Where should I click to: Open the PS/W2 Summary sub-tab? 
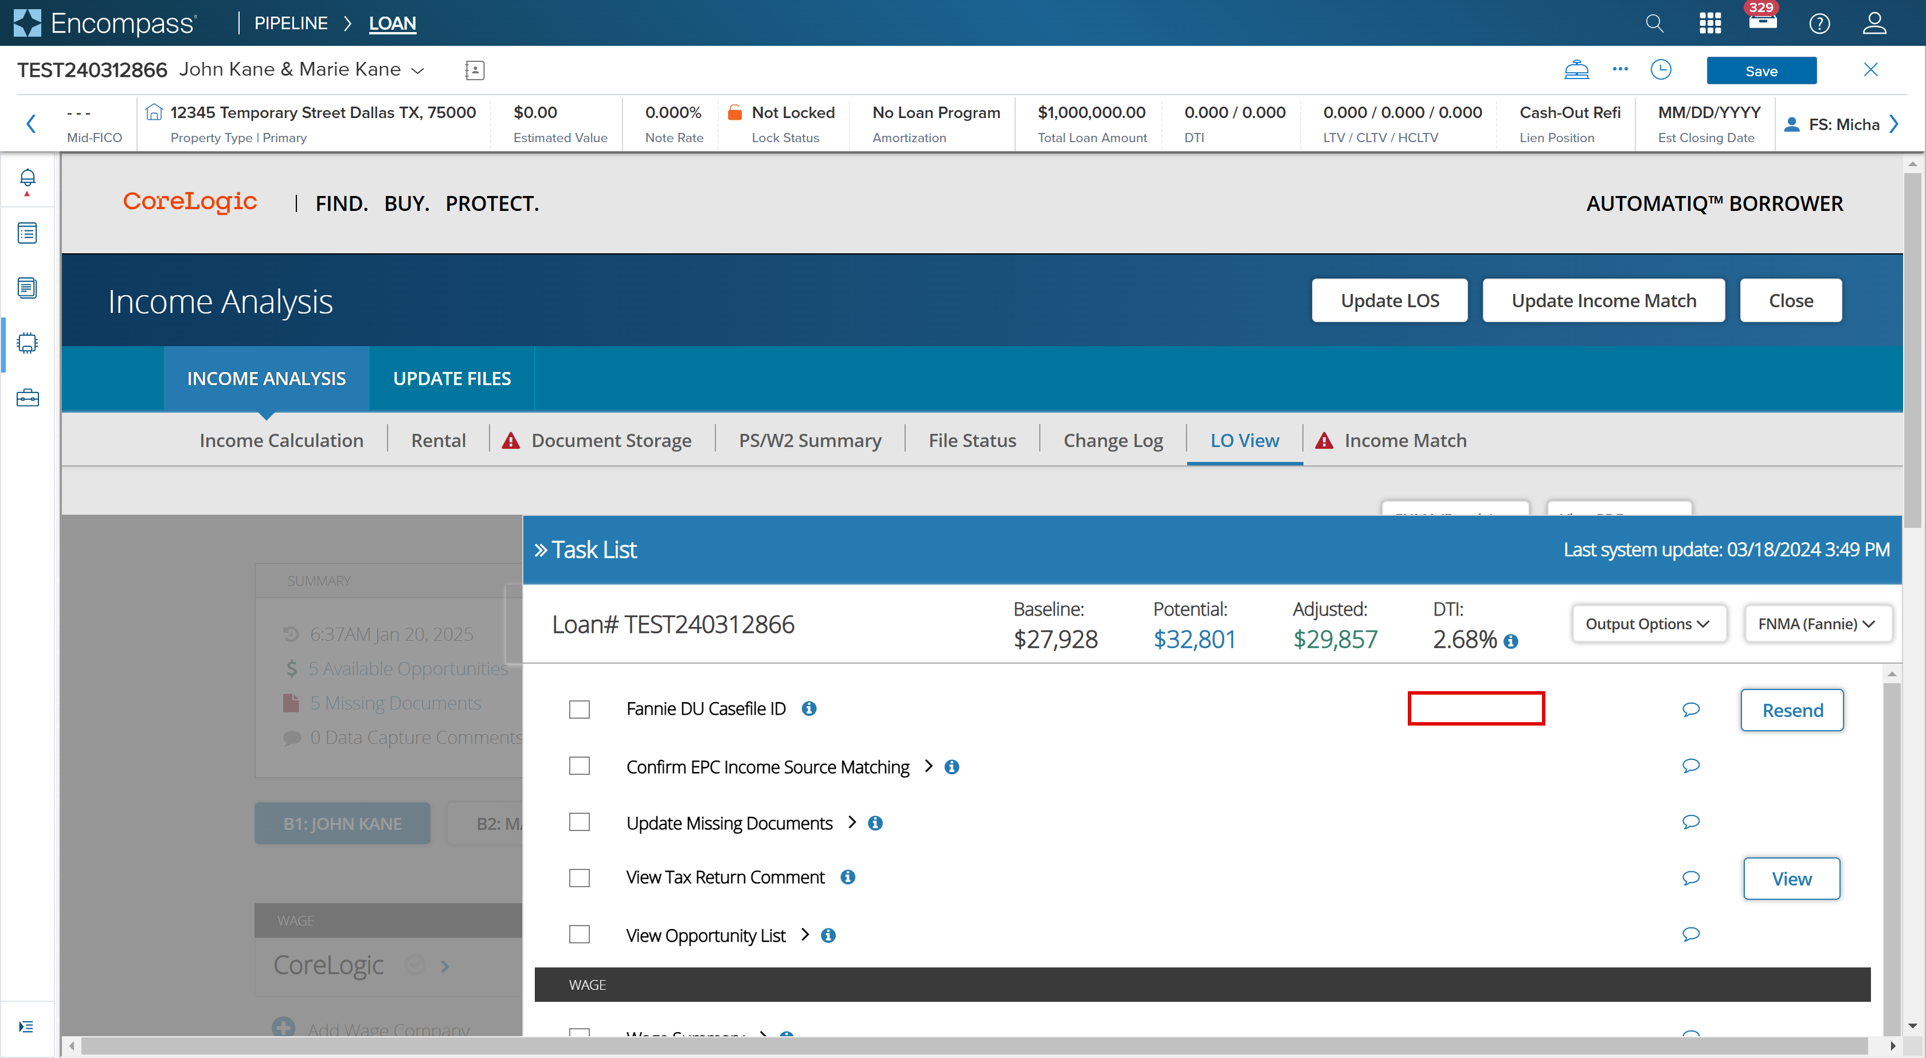point(810,440)
